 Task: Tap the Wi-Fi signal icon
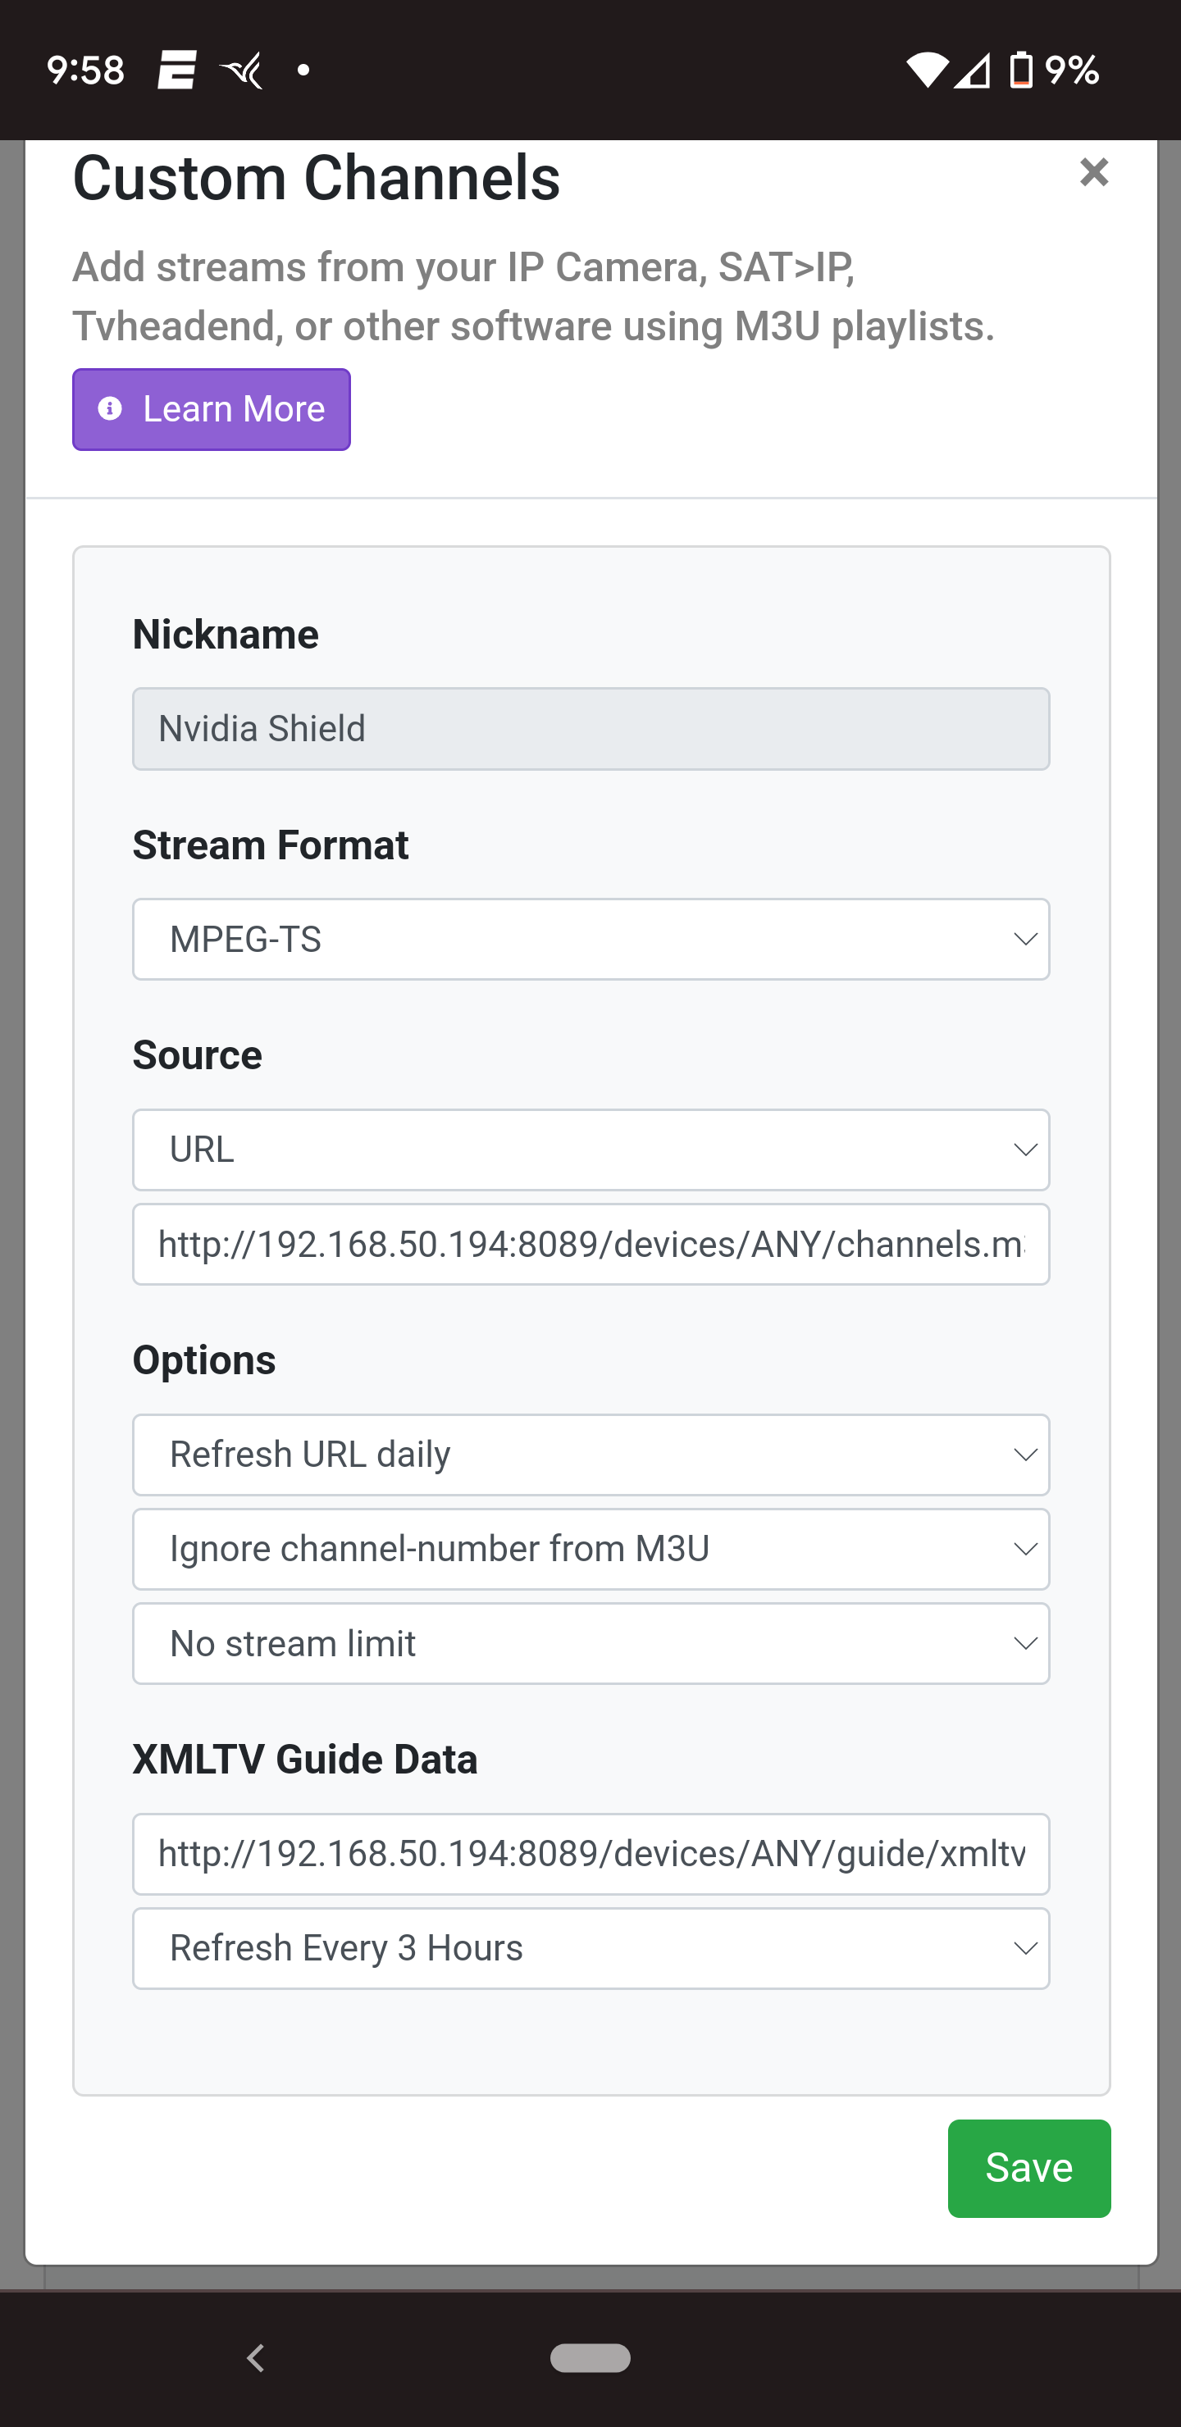927,70
